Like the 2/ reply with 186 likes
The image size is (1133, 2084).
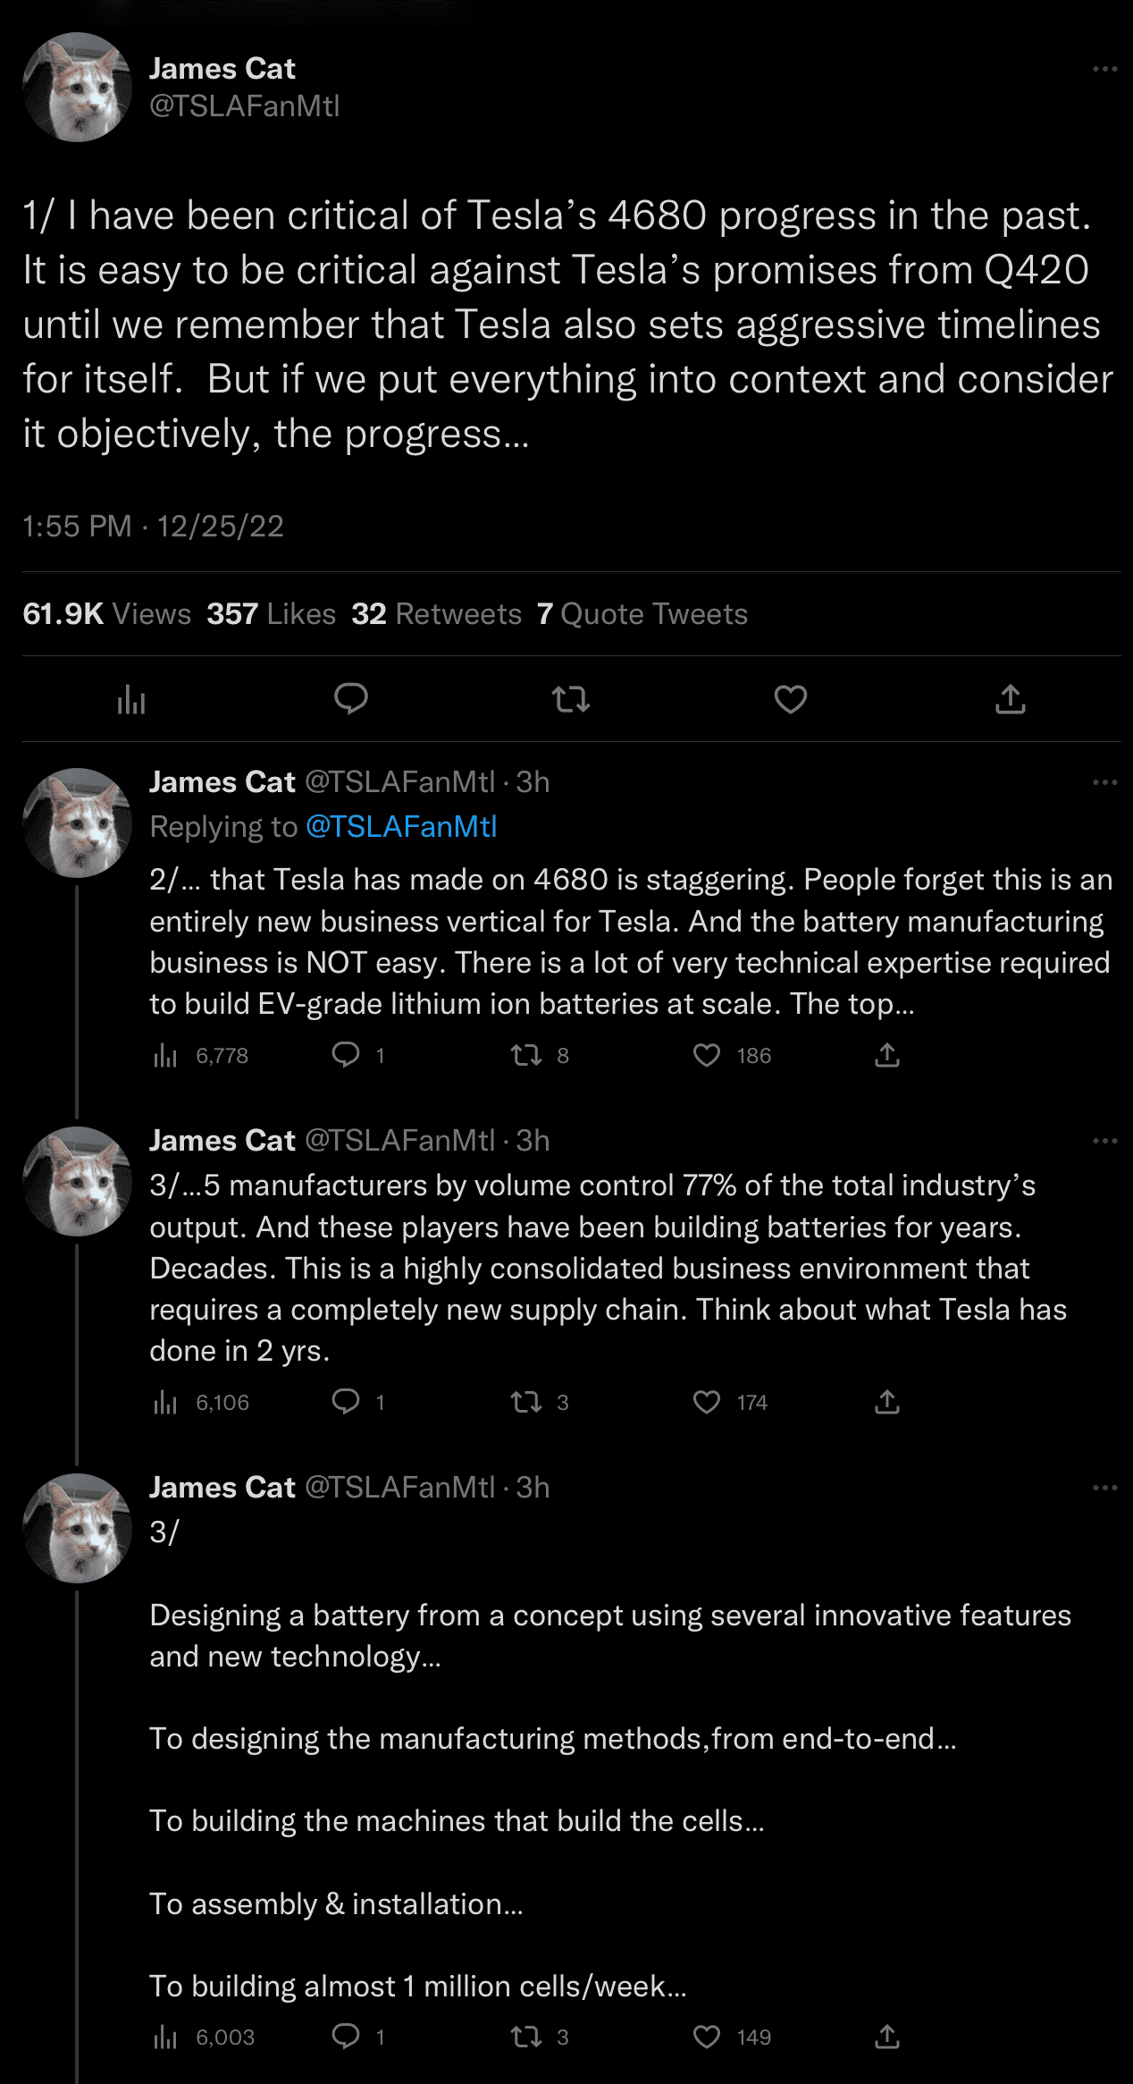(732, 1056)
